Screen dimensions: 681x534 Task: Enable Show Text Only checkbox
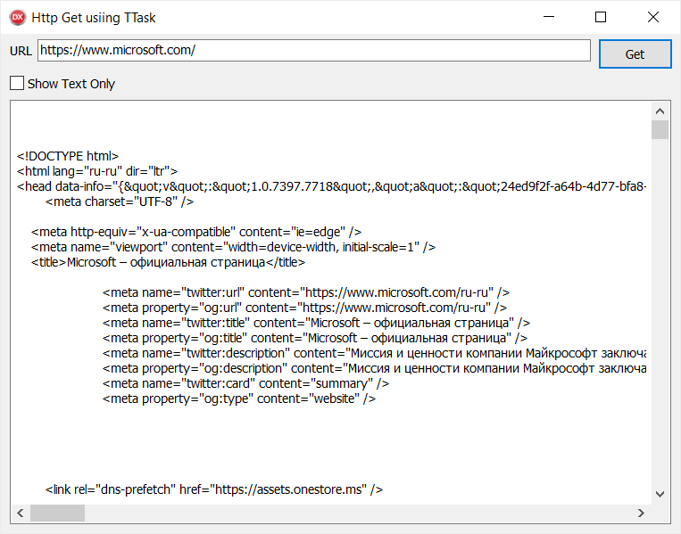17,83
